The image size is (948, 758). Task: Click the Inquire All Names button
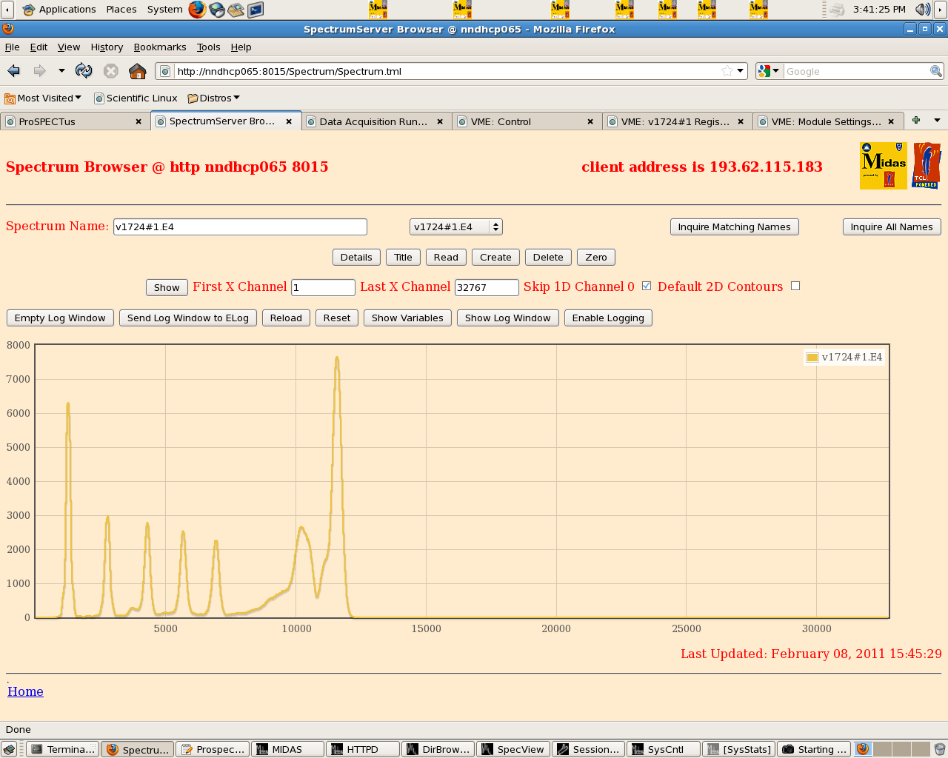click(x=892, y=227)
